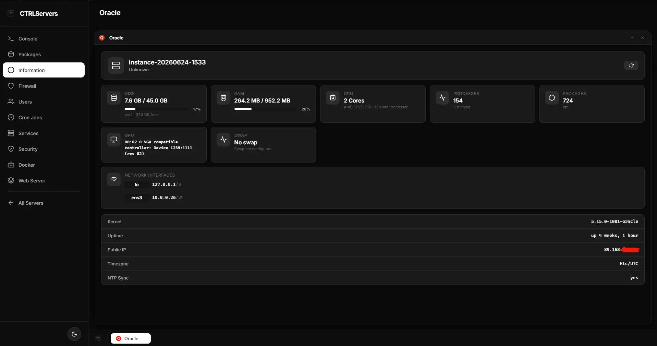Image resolution: width=657 pixels, height=346 pixels.
Task: Click the 264.2 MB / 952.2 MB value
Action: tap(262, 100)
